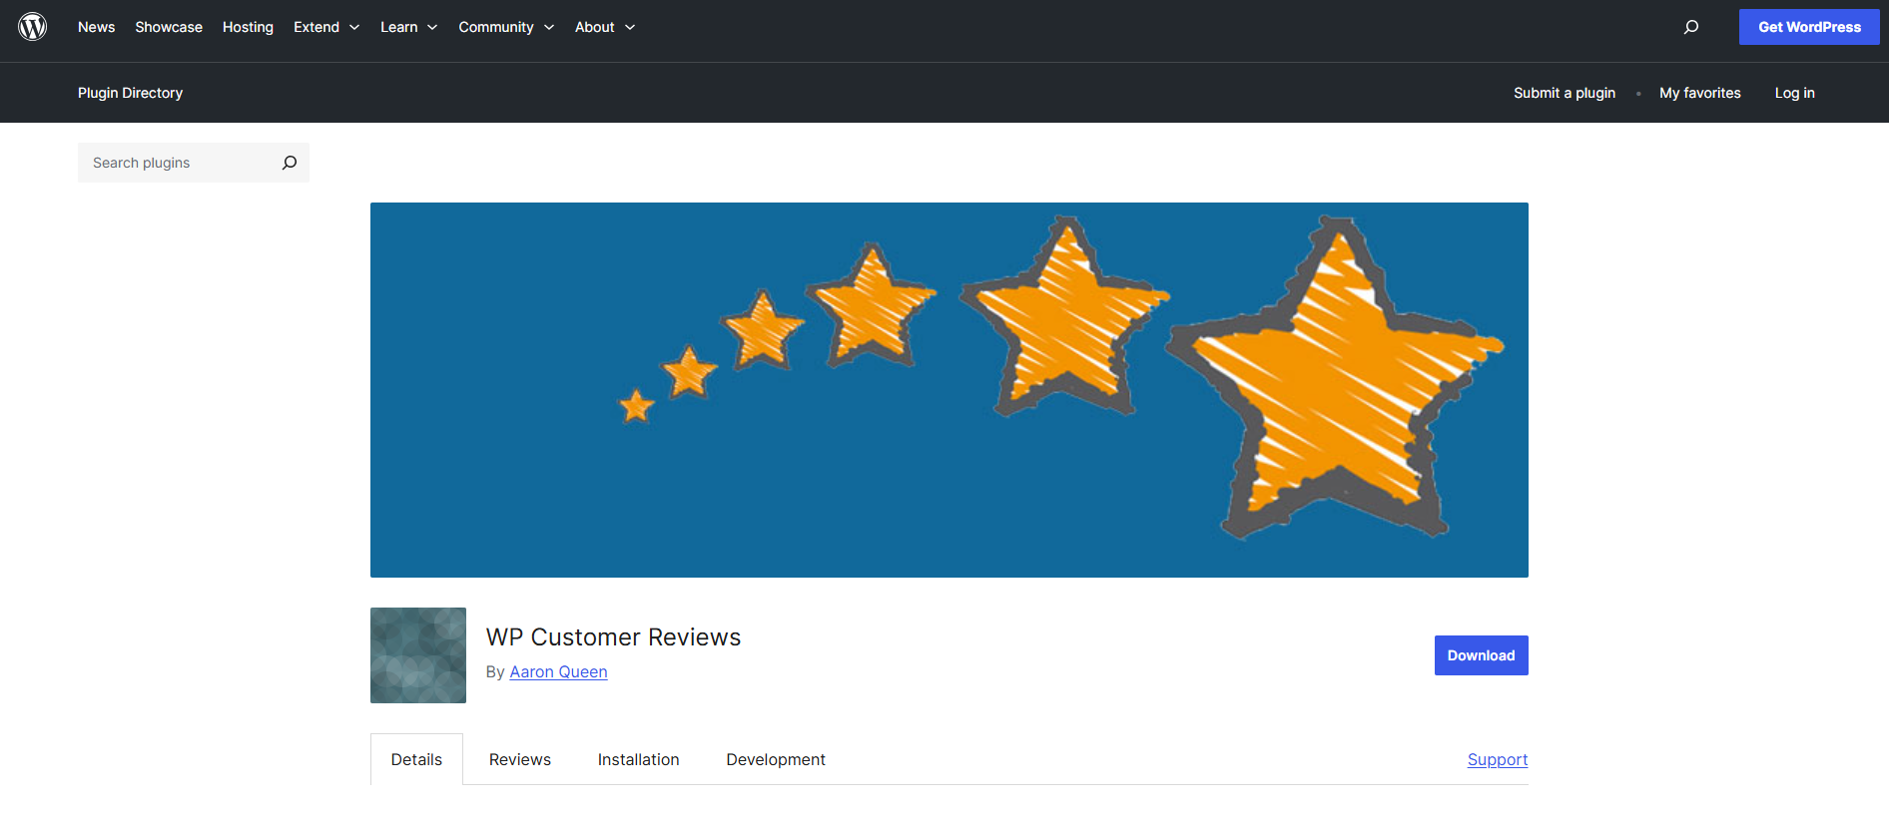Viewport: 1889px width, 831px height.
Task: Click the stars banner image
Action: 948,389
